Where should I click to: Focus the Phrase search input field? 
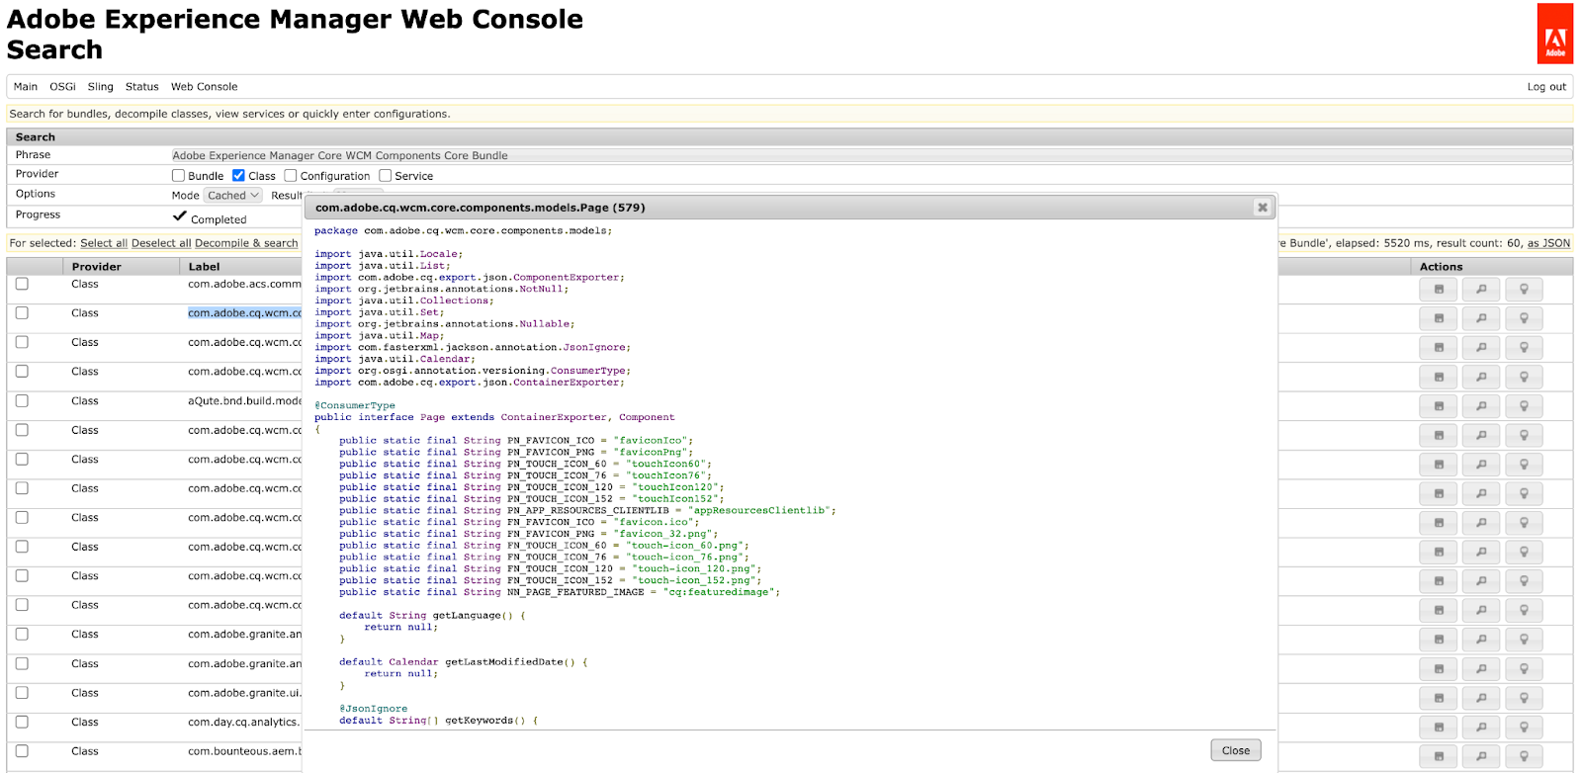[x=871, y=155]
